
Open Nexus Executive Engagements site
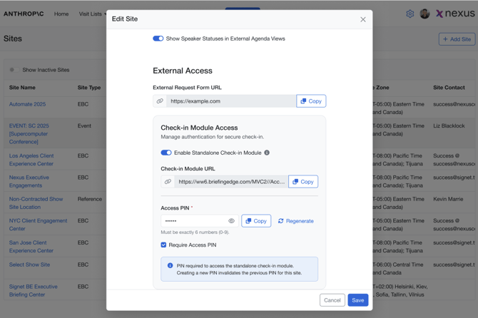[x=29, y=181]
